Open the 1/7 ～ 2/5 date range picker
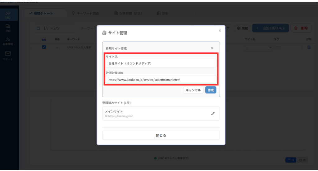The width and height of the screenshot is (318, 171). pos(54,28)
